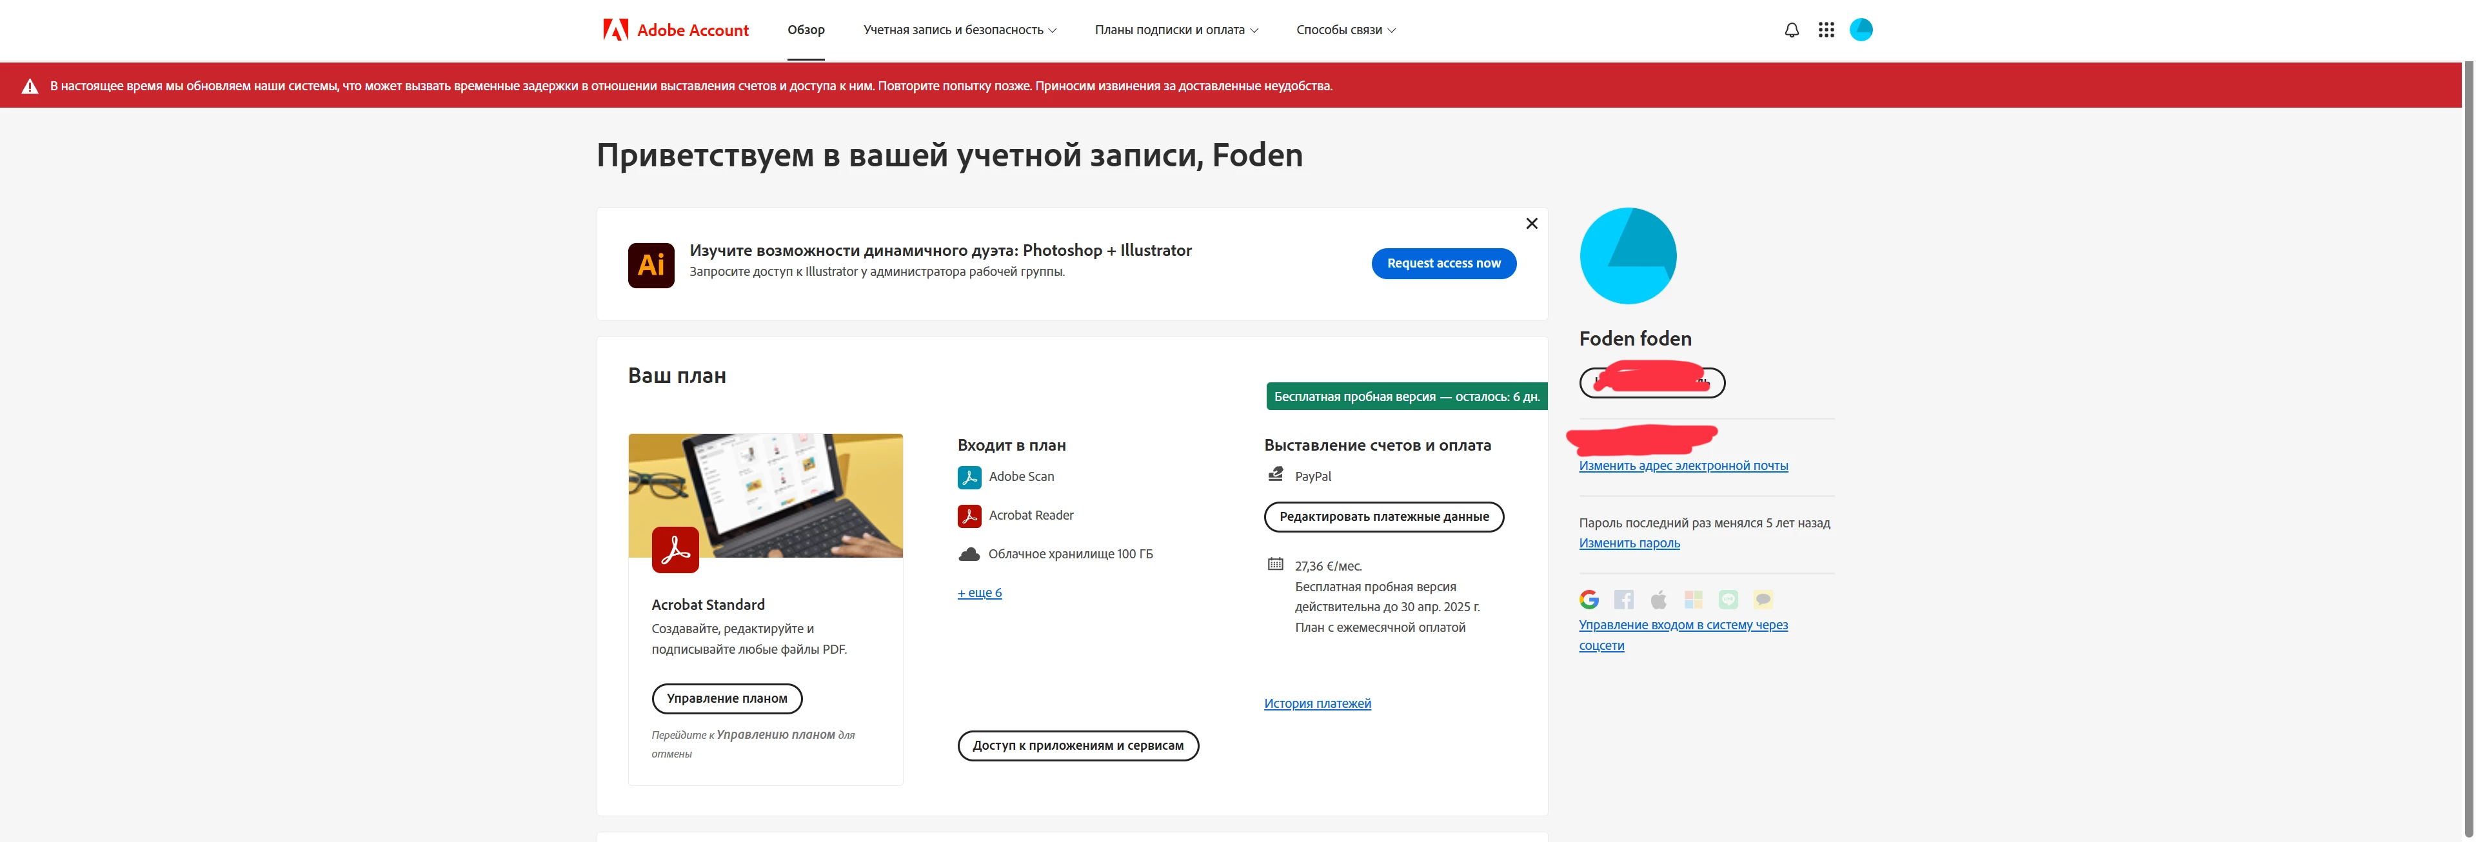Screen dimensions: 2476x842
Task: Open История платежей link
Action: (1317, 703)
